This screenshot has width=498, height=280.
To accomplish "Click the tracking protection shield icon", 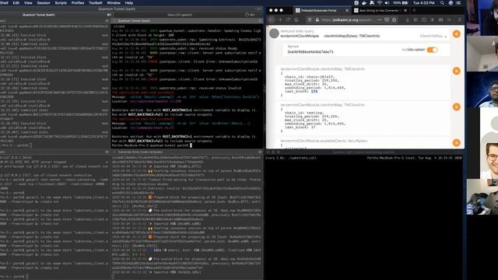I will click(310, 19).
